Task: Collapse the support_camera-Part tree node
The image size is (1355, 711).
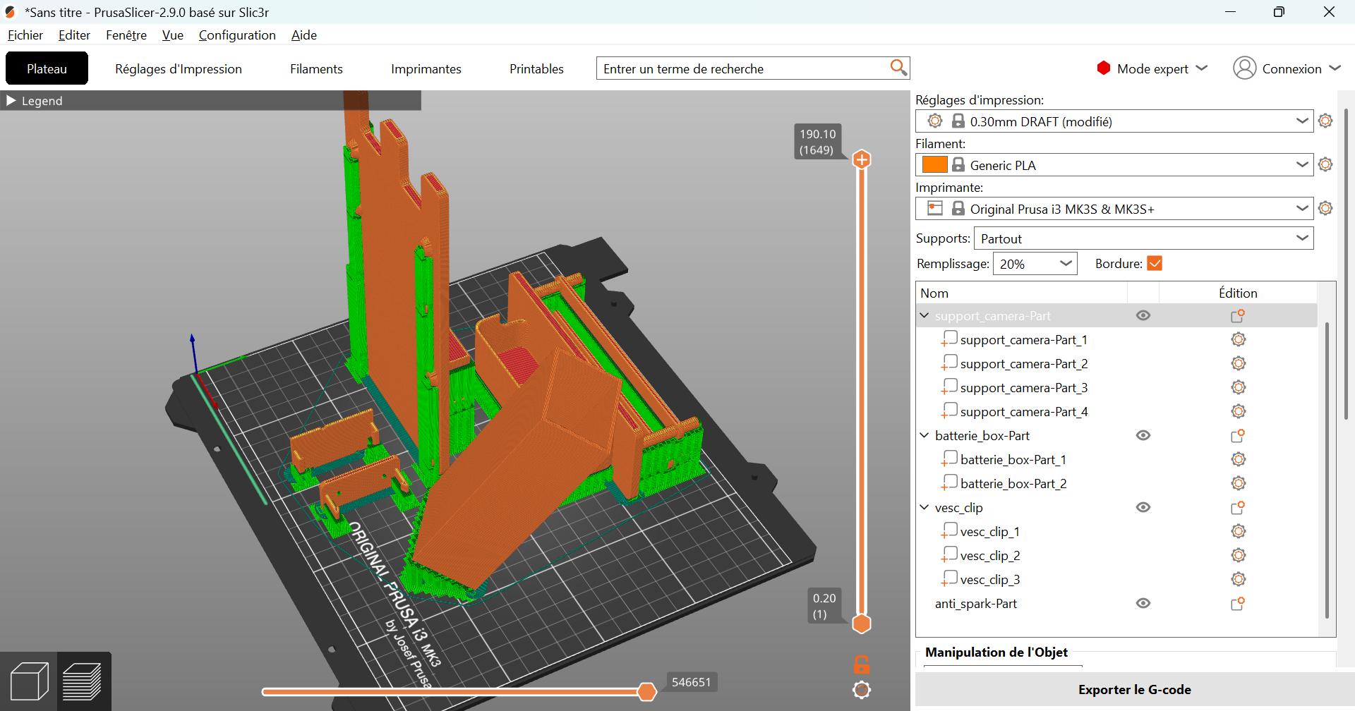Action: point(925,316)
